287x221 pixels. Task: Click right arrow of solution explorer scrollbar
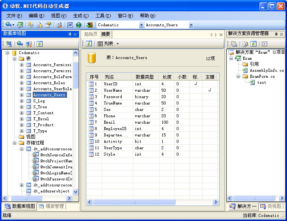[x=281, y=198]
